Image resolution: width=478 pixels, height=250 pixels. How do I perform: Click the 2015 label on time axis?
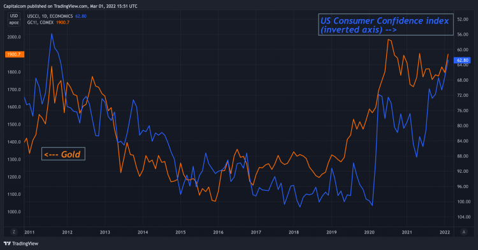[x=180, y=232]
